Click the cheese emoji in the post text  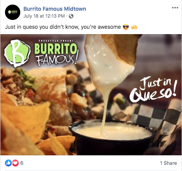(134, 27)
